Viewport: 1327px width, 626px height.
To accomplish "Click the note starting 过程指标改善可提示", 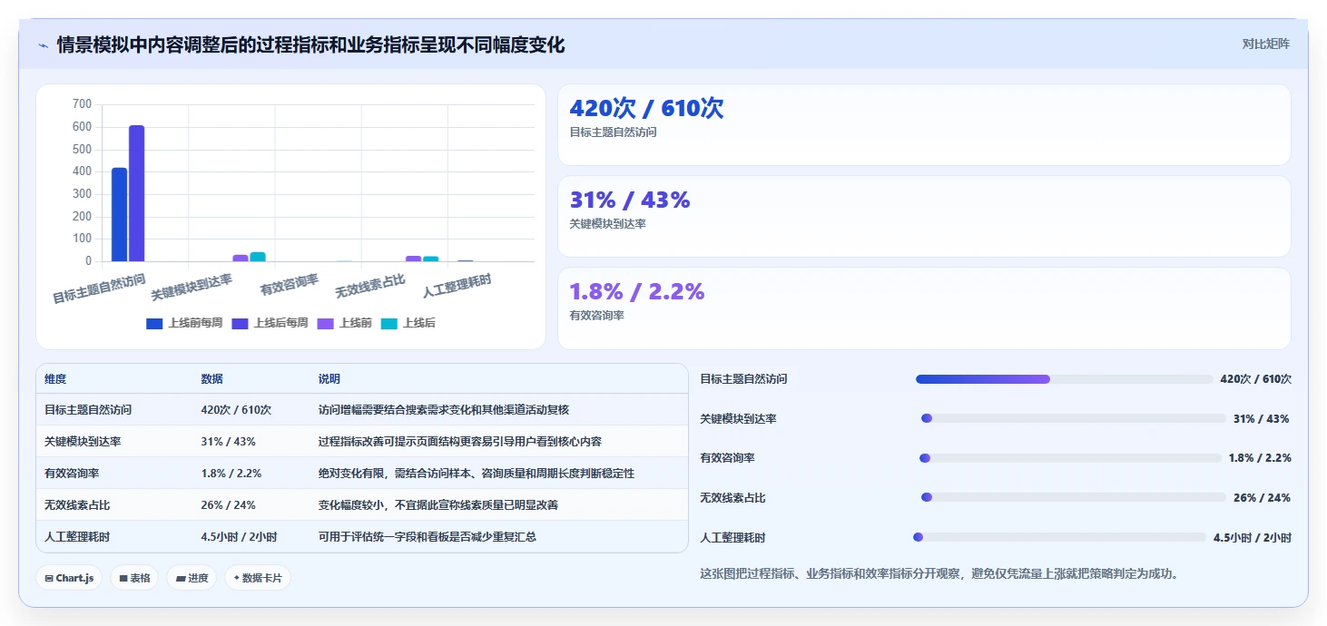I will 460,442.
